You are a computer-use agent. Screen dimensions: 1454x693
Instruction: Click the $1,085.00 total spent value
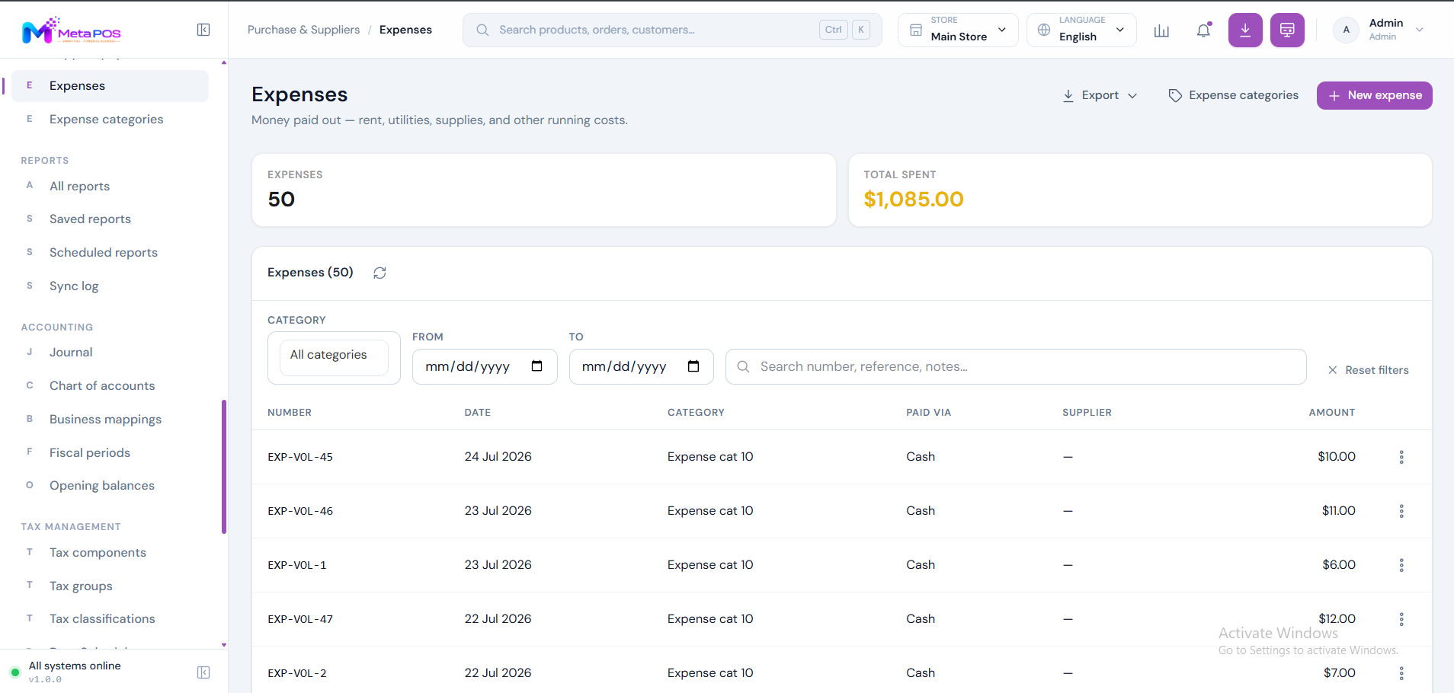[x=914, y=200]
